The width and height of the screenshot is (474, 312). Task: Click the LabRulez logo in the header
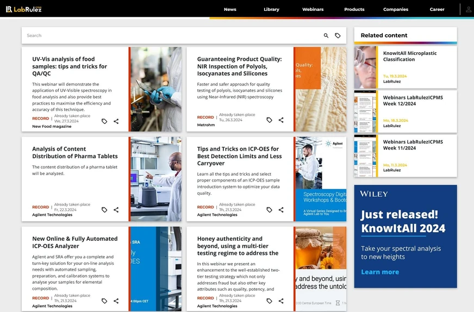(23, 9)
